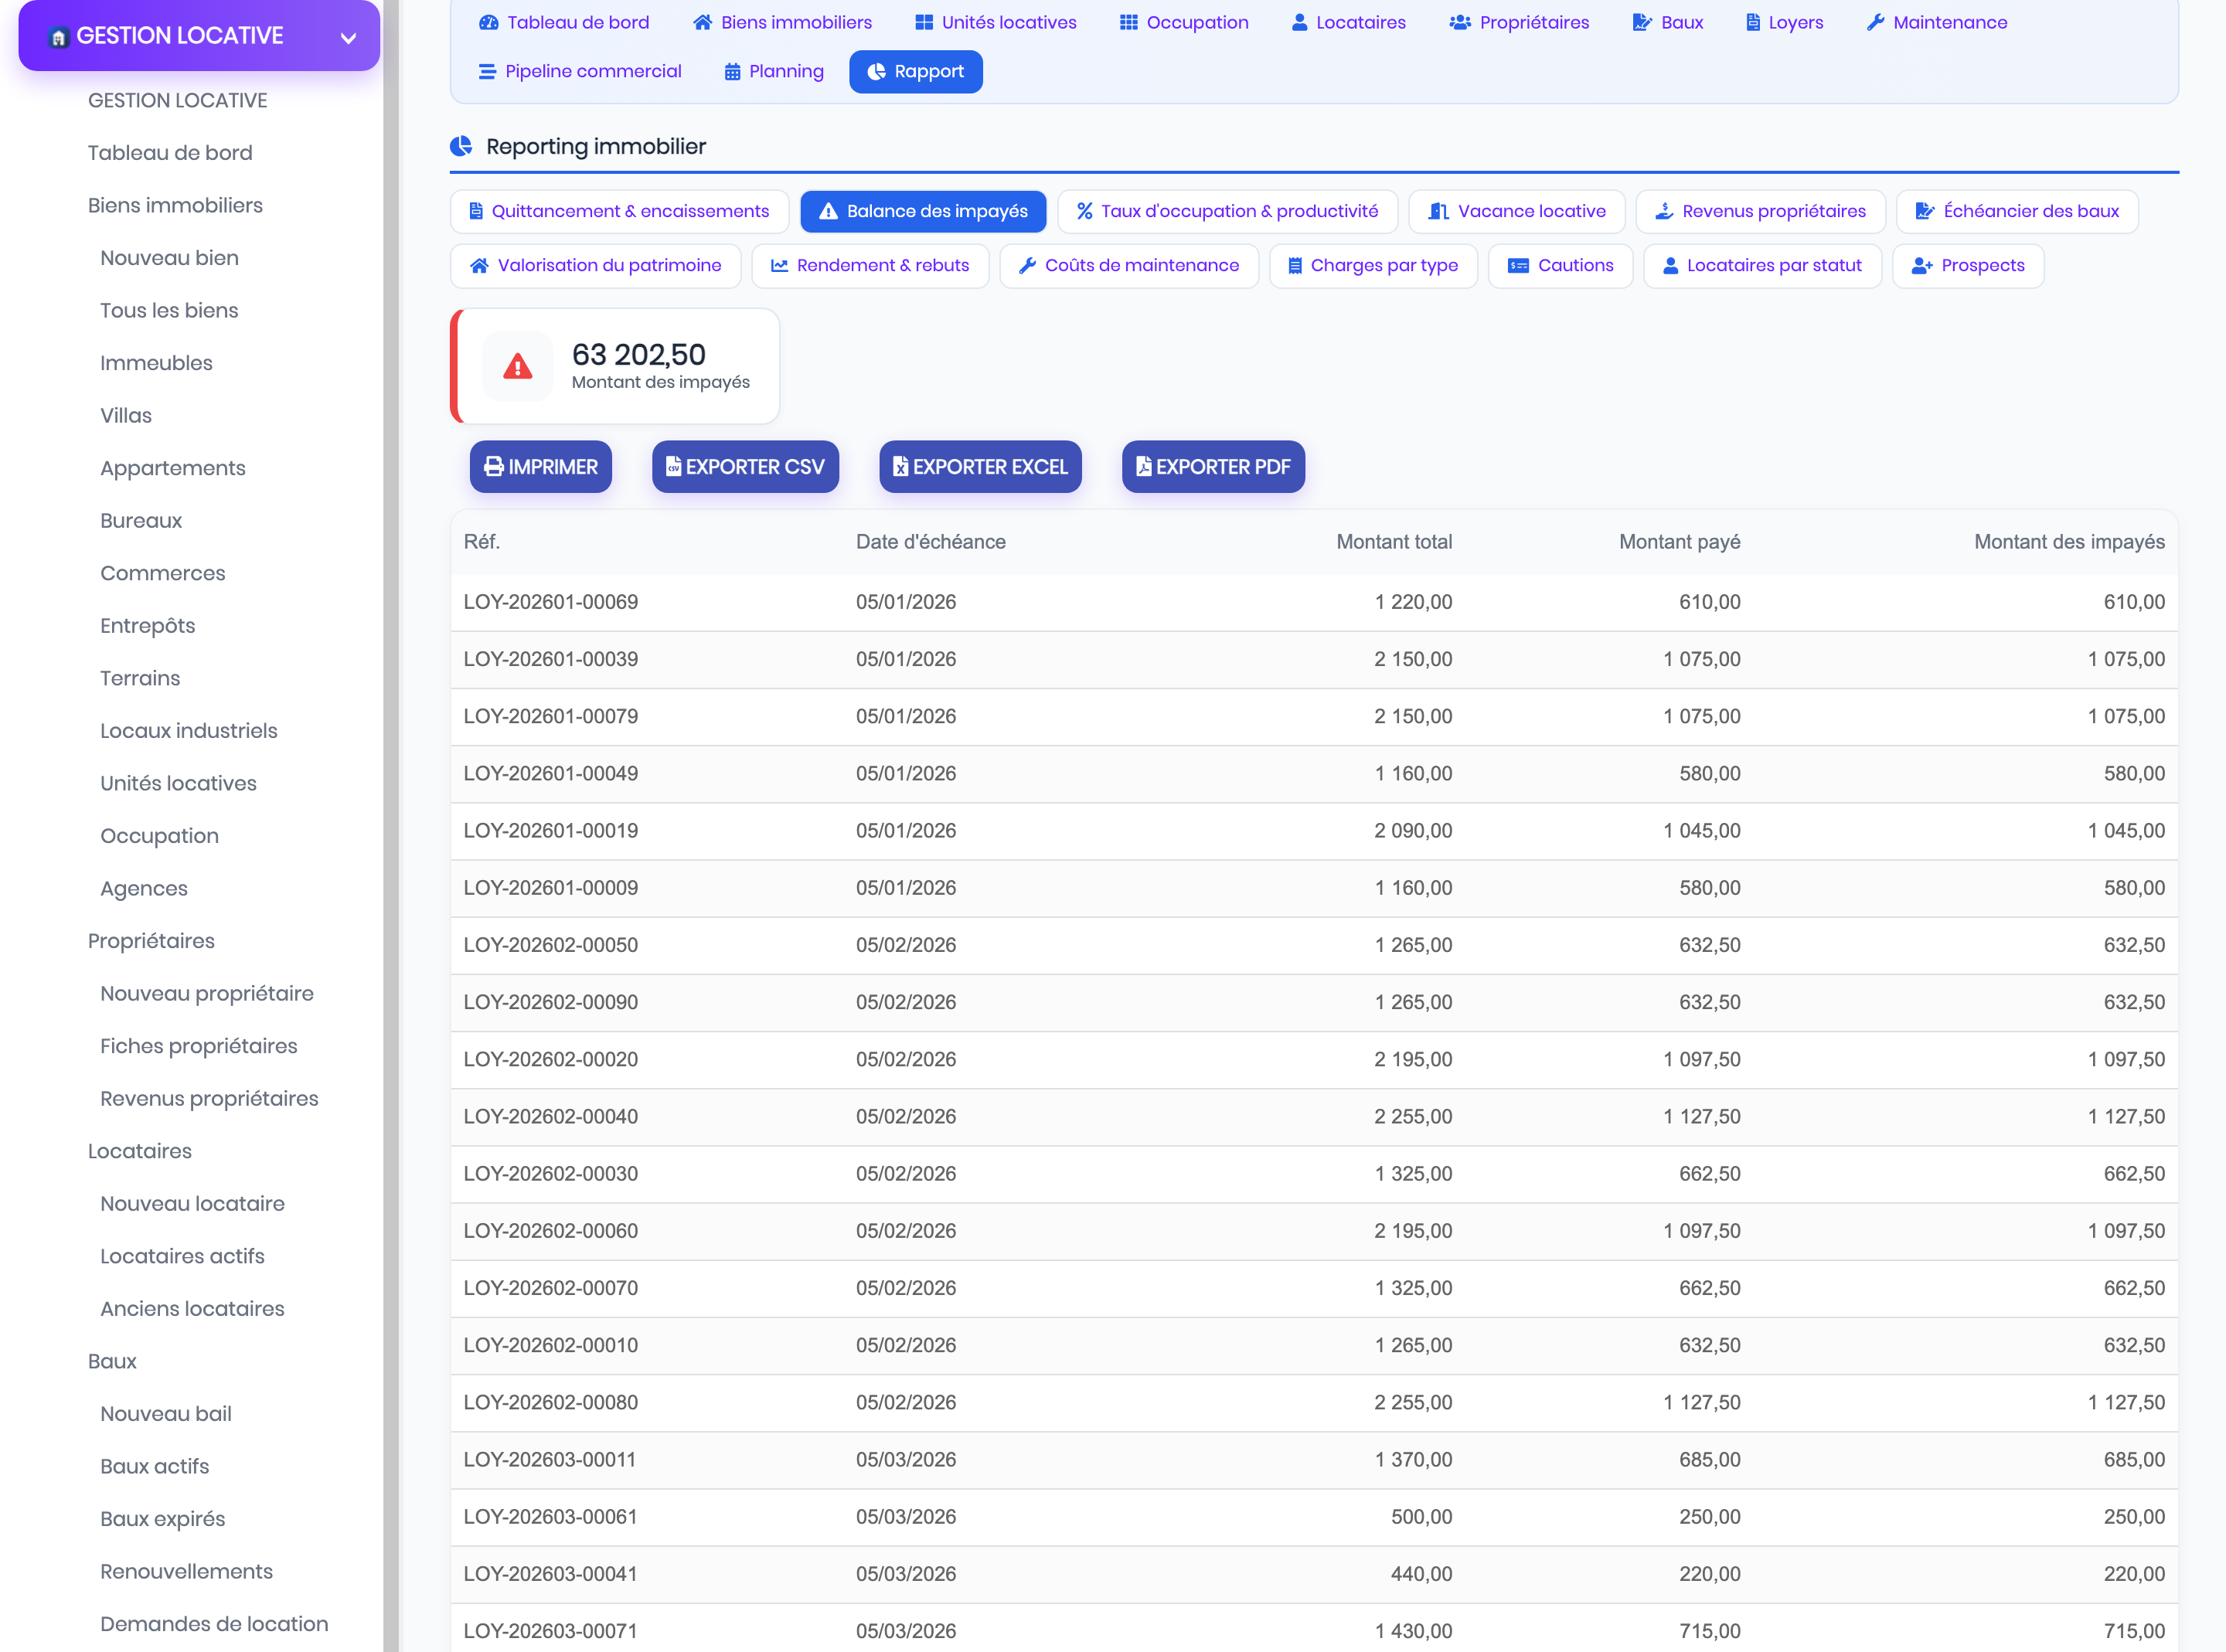Click the grid icon beside Unités locatives tab
Image resolution: width=2226 pixels, height=1652 pixels.
pos(924,22)
